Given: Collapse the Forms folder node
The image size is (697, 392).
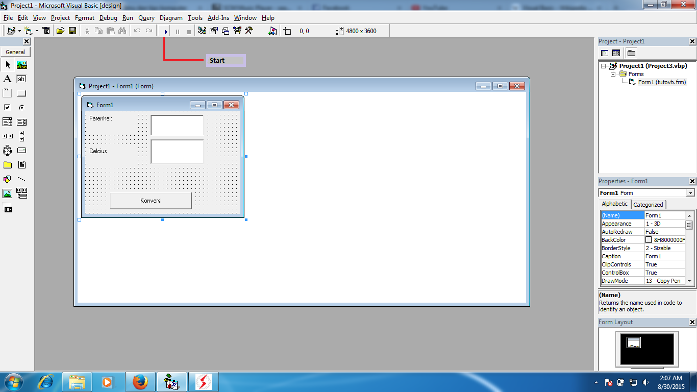Looking at the screenshot, I should (x=613, y=74).
